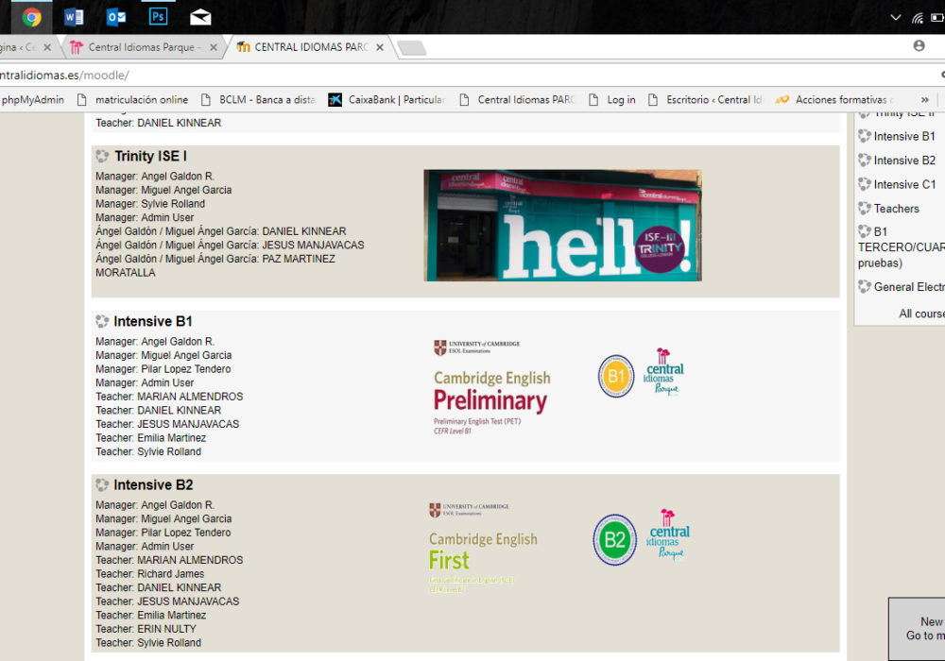This screenshot has width=945, height=661.
Task: Open Google Chrome from the taskbar
Action: [31, 17]
